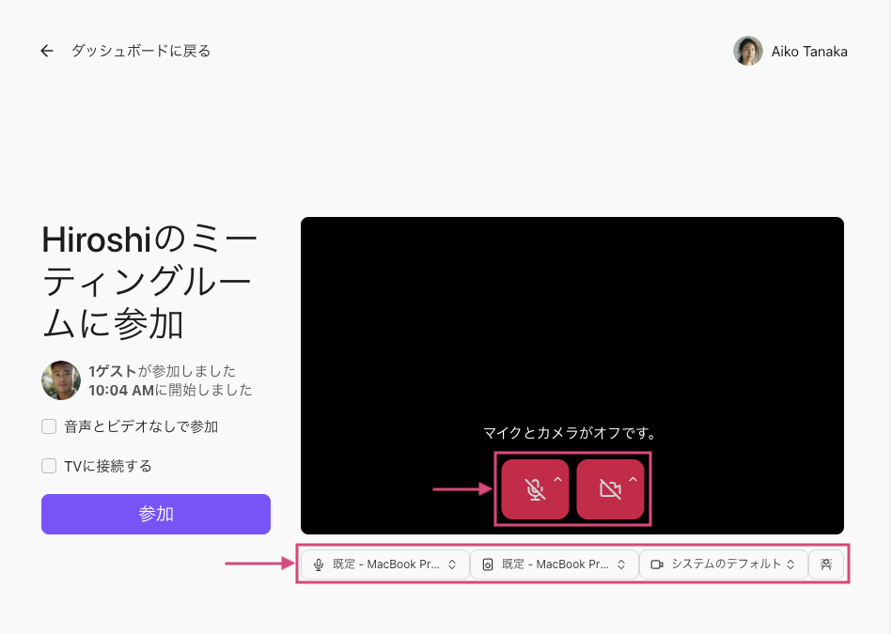Open the Aiko Tanaka account menu by name

coord(809,52)
